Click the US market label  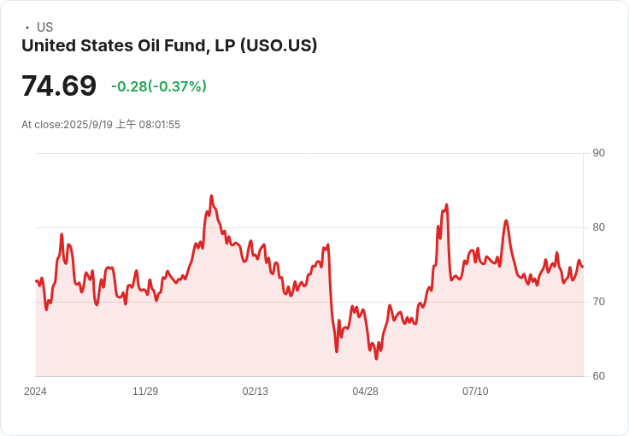click(44, 27)
